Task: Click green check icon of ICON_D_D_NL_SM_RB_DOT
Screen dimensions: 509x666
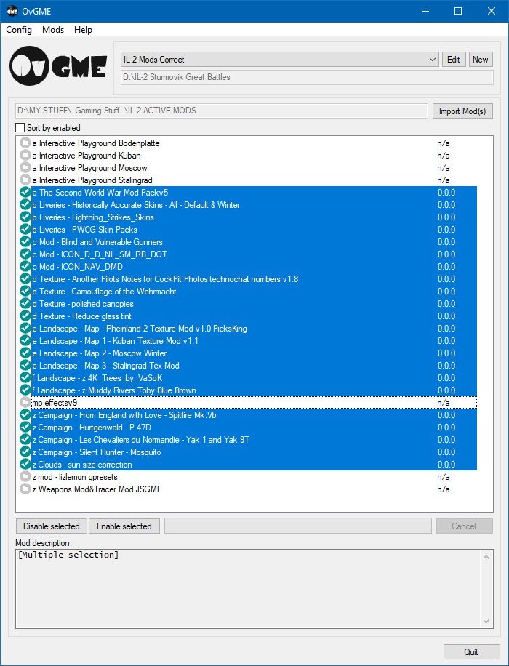Action: (25, 254)
